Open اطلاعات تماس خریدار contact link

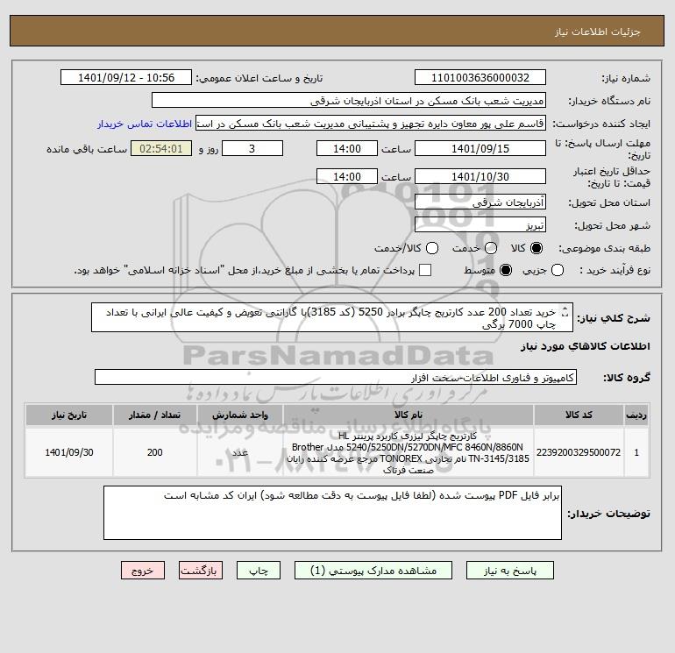pos(145,124)
